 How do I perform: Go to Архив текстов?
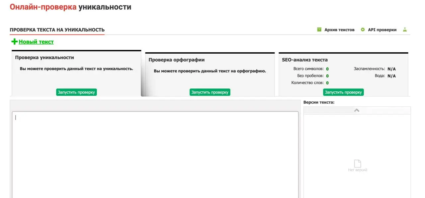tap(339, 30)
